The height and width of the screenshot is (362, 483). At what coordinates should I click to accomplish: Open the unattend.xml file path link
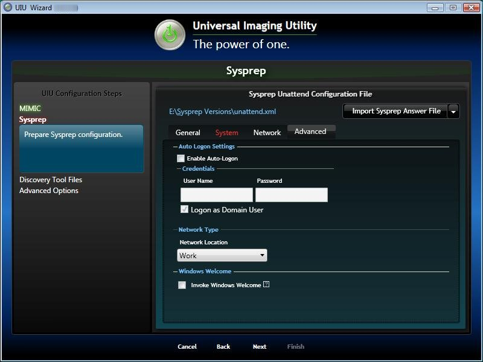click(222, 112)
